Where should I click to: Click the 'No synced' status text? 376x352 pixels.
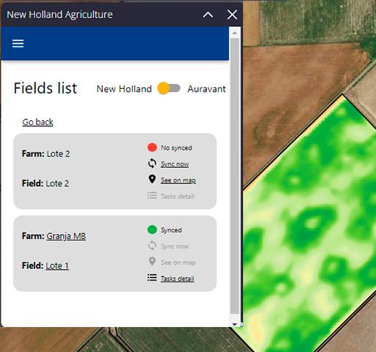coord(176,147)
